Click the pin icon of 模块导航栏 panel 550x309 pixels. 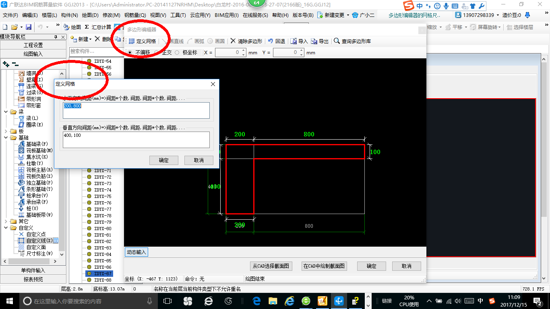click(56, 37)
